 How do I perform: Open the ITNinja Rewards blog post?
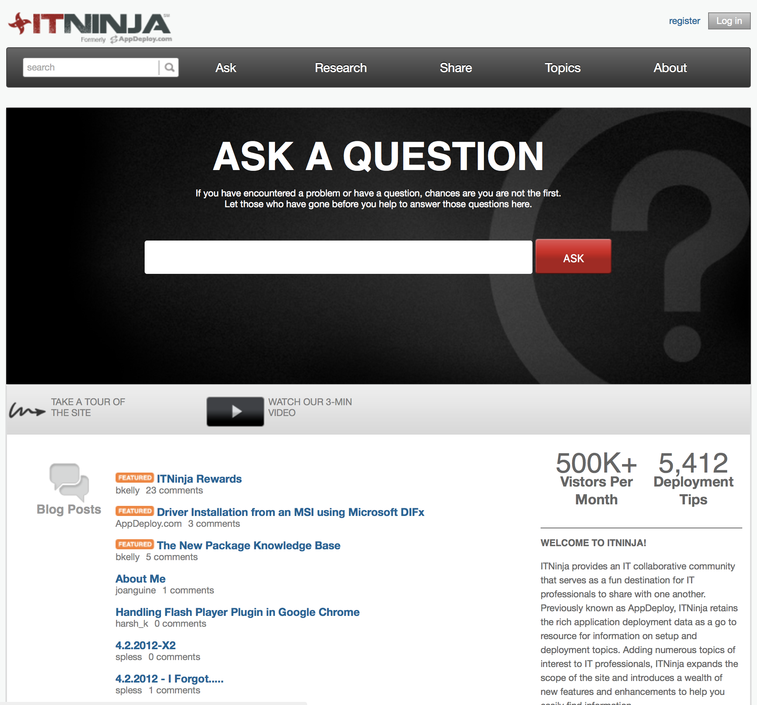point(199,479)
